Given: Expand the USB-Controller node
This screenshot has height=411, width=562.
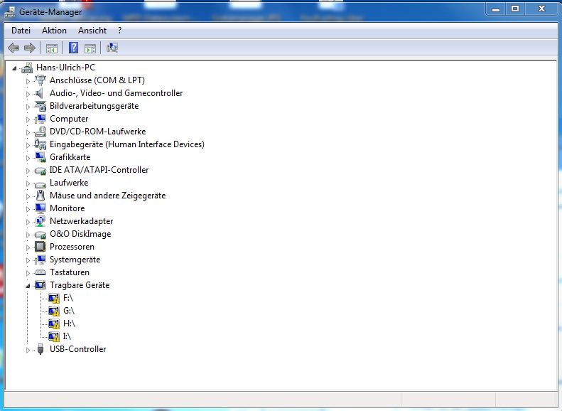Looking at the screenshot, I should 28,350.
